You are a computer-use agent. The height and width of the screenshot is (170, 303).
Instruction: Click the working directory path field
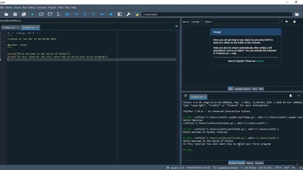[216, 14]
